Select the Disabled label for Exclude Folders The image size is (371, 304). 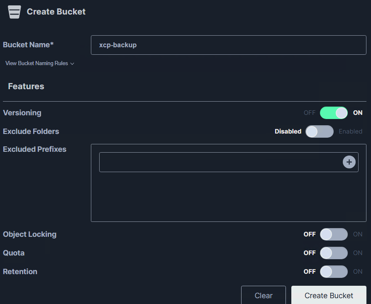(288, 131)
